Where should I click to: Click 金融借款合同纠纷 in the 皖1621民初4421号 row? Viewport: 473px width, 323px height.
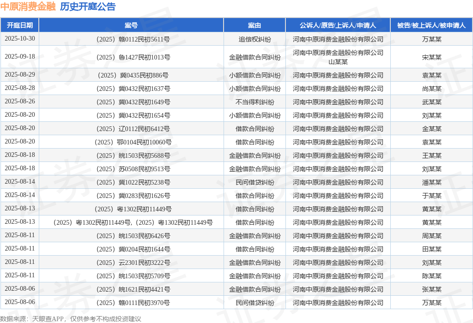coord(255,289)
